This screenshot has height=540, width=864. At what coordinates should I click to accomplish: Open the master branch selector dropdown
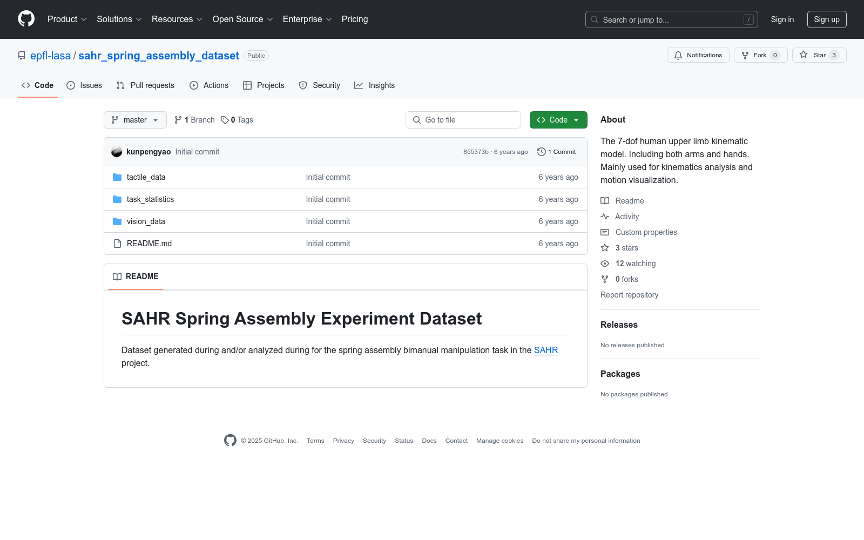click(135, 120)
